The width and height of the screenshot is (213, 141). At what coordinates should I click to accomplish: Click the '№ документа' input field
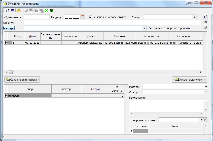(37, 17)
